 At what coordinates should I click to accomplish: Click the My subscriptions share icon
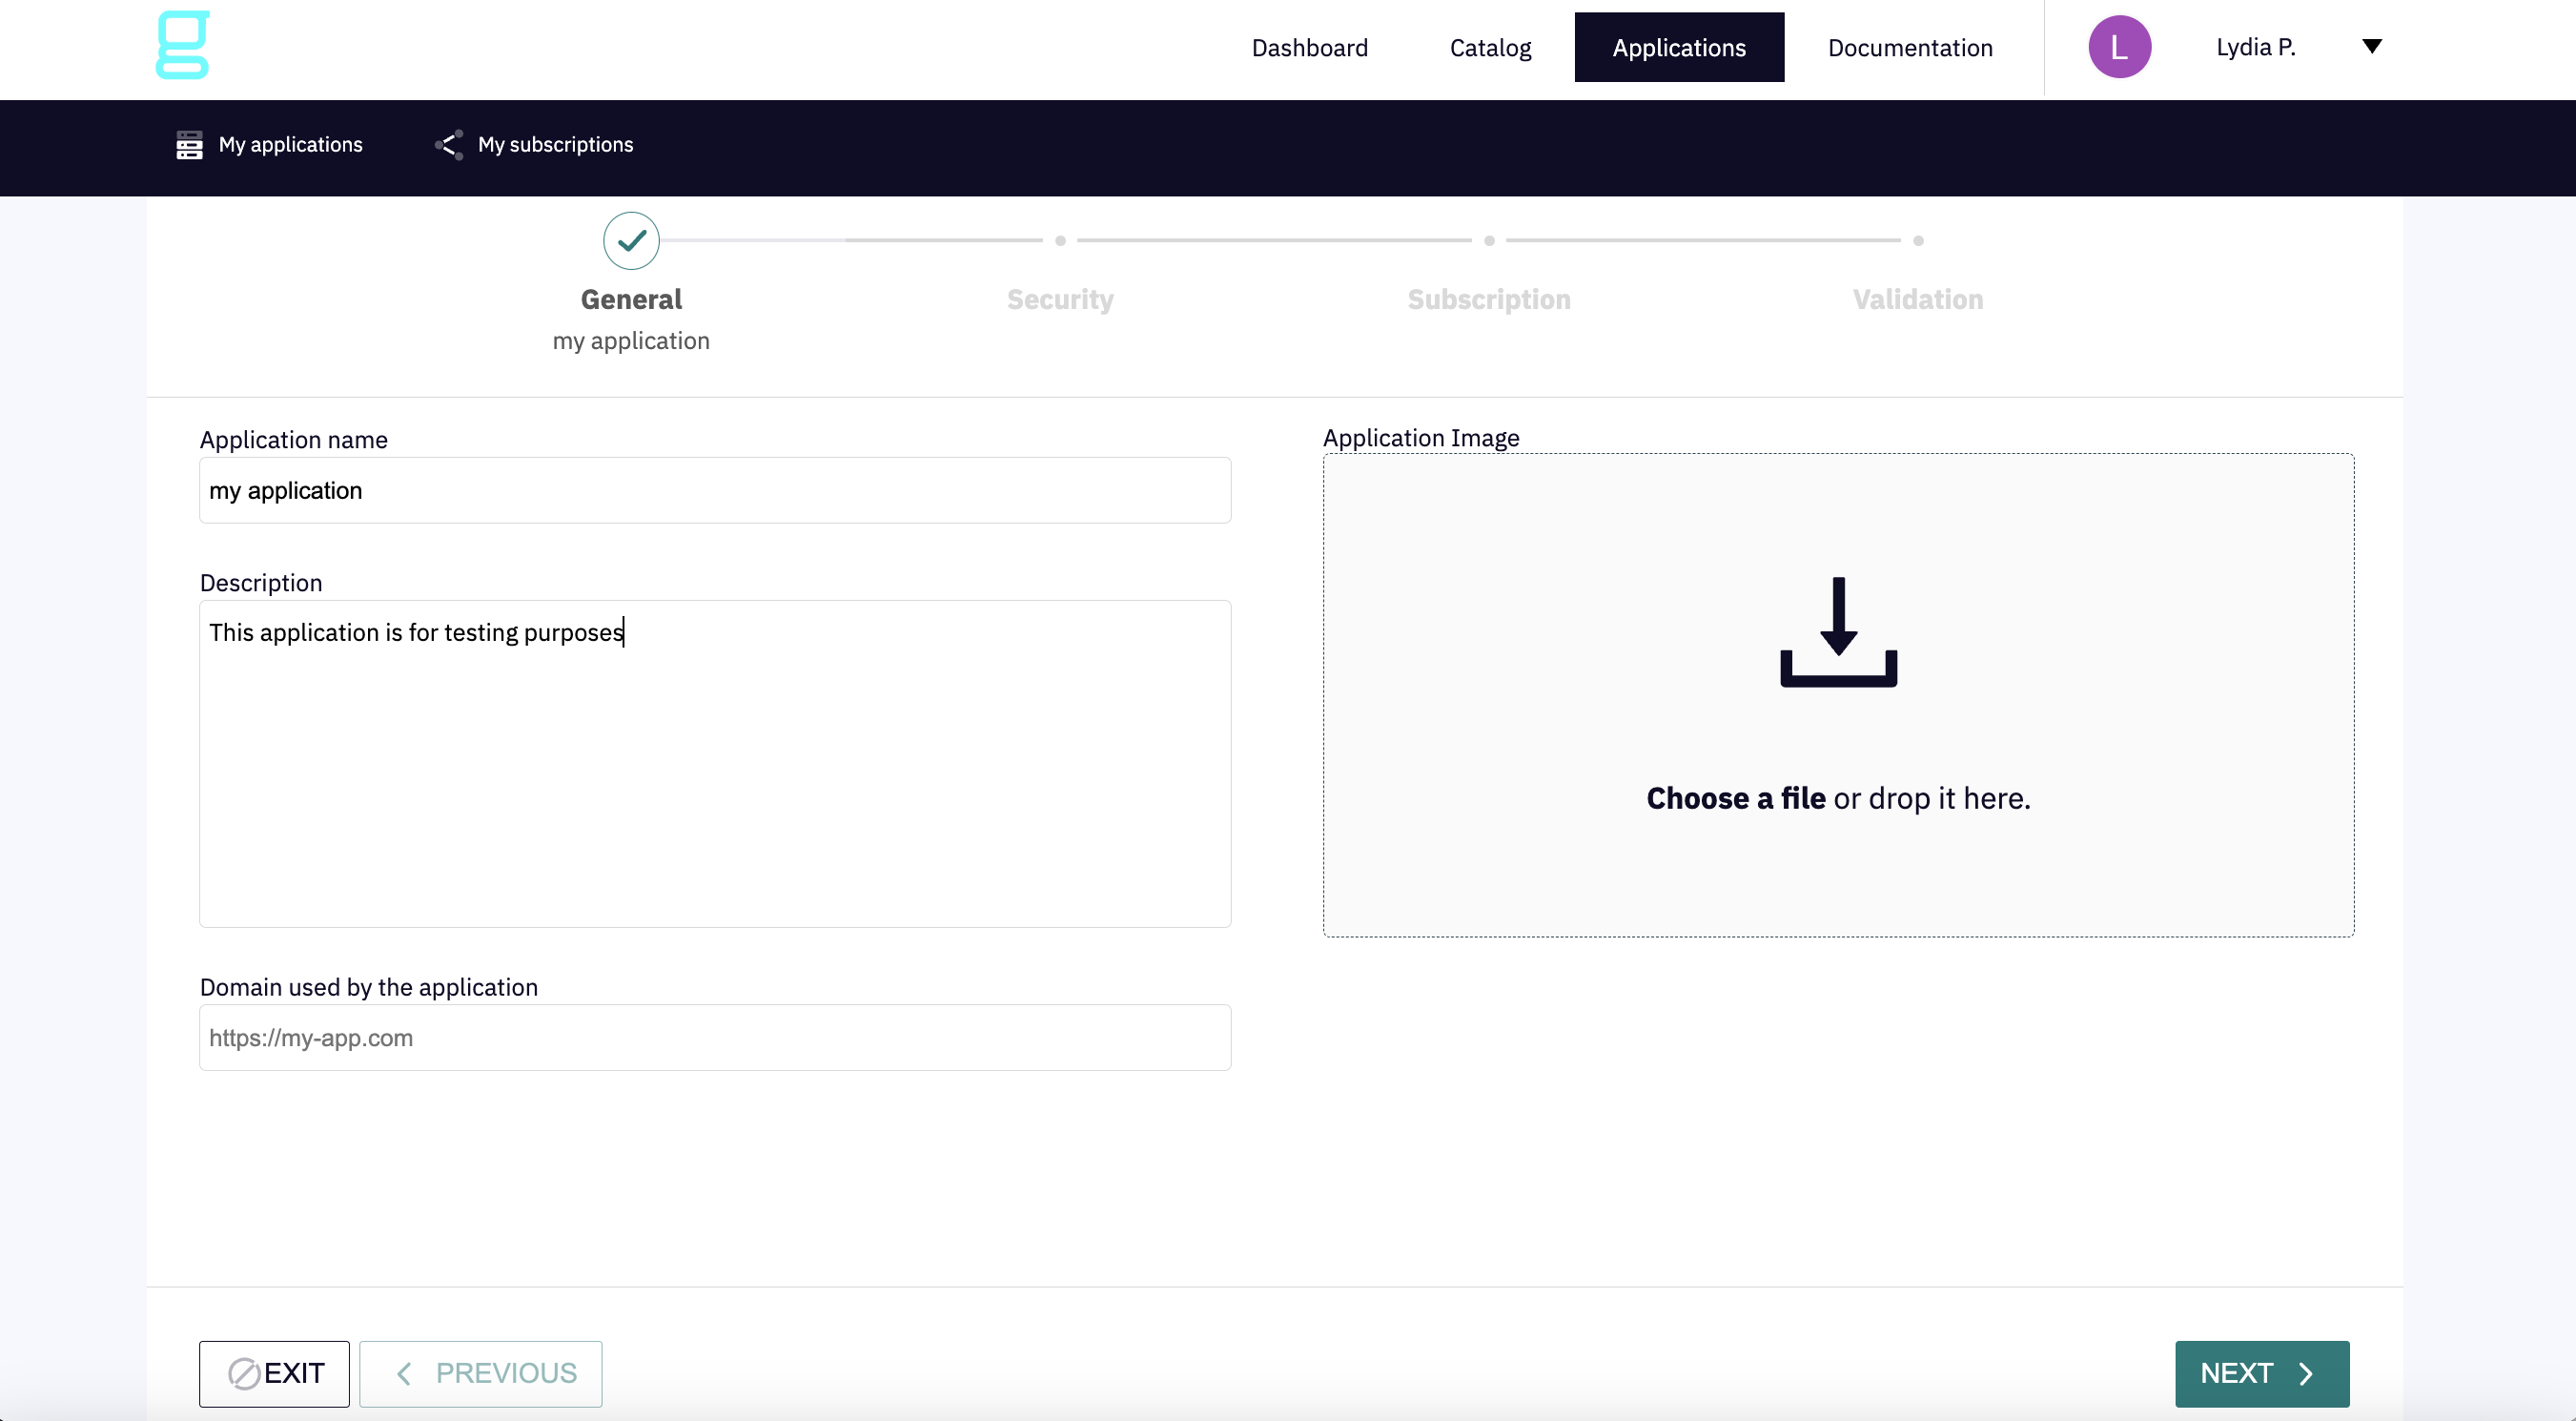pyautogui.click(x=449, y=145)
